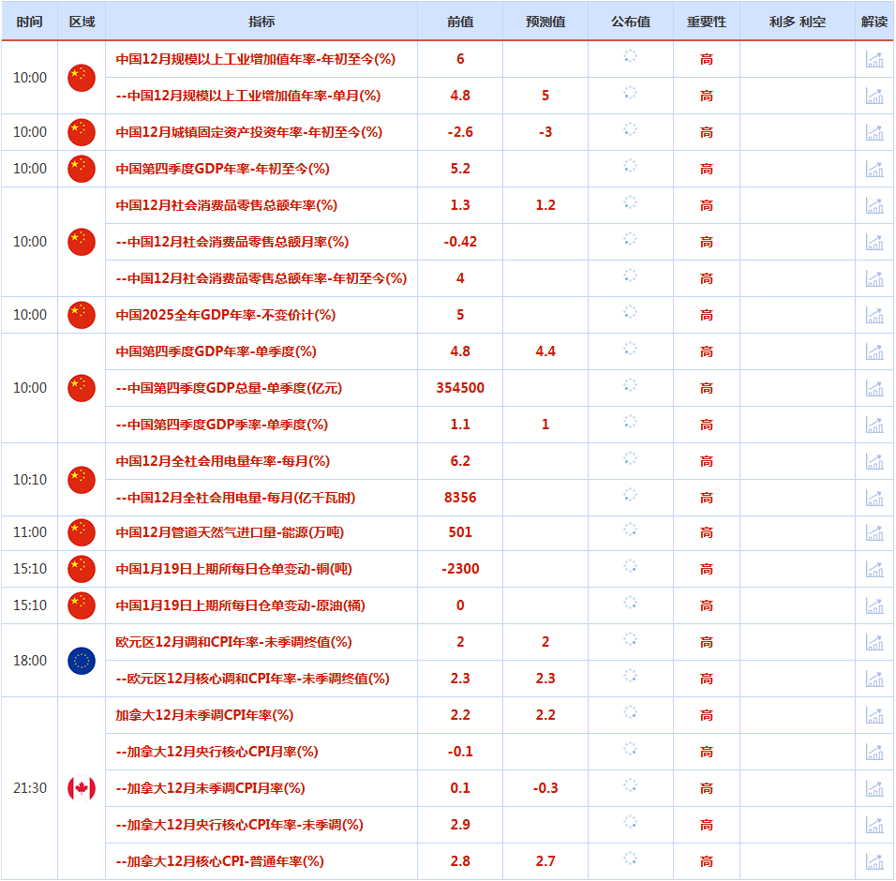Open chart icon for 欧元区12月调和CPI年率 row
The width and height of the screenshot is (896, 881).
point(874,643)
